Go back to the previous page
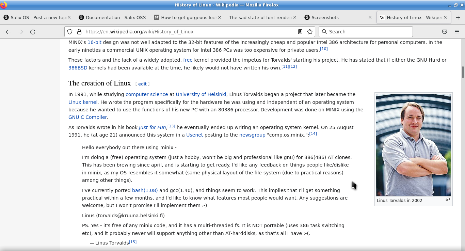The width and height of the screenshot is (465, 251). (8, 32)
